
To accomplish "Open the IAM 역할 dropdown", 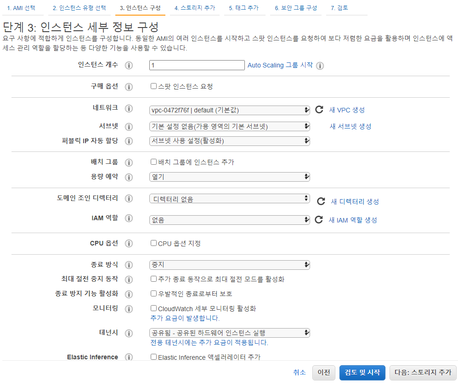I will [x=230, y=220].
